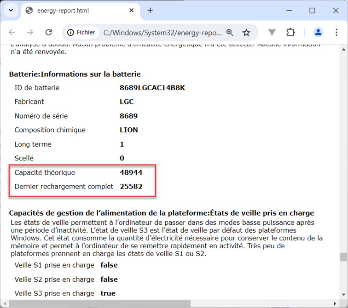348x308 pixels.
Task: Select the energy-report.html tab
Action: point(81,11)
